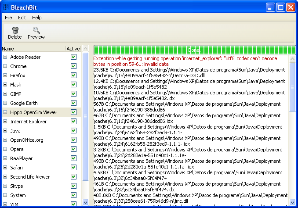Minimize the BleachBit window
This screenshot has height=208, width=298.
[x=271, y=7]
